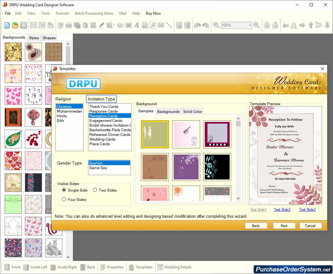This screenshot has height=274, width=333.
Task: Select the text tool letter A icon
Action: tap(137, 25)
